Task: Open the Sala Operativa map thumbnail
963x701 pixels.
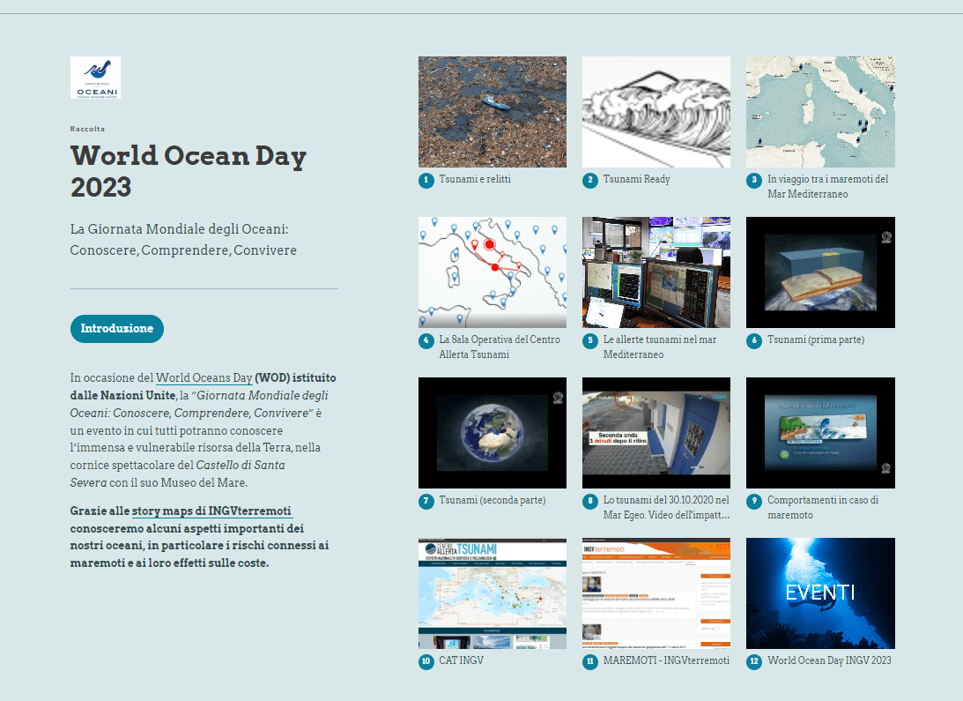Action: (492, 272)
